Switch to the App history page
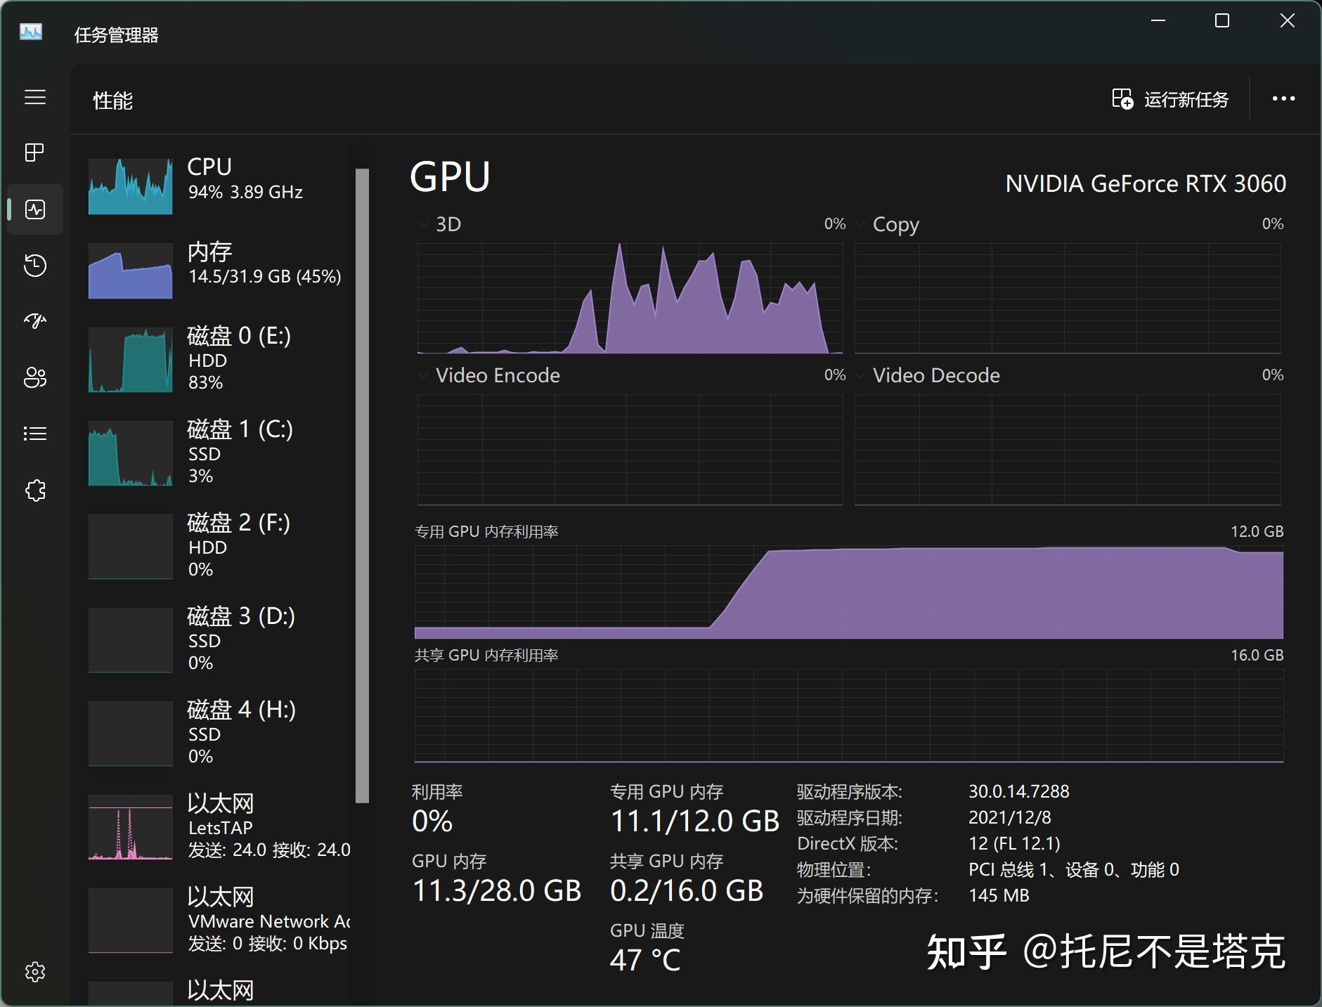 [x=34, y=266]
